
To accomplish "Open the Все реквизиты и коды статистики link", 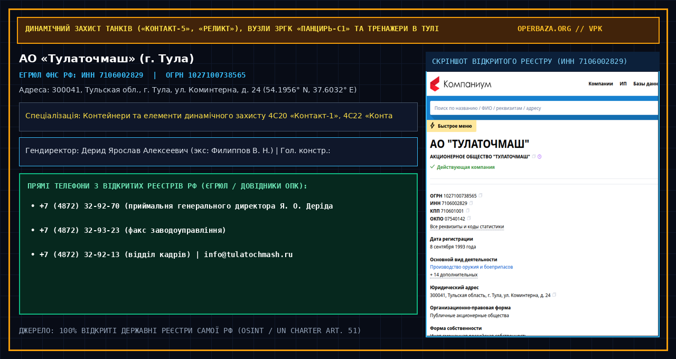I will pos(467,226).
